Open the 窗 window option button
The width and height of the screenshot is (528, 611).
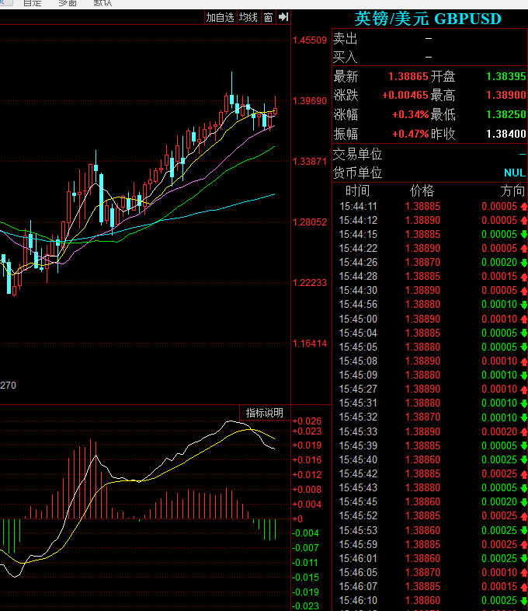tap(268, 17)
